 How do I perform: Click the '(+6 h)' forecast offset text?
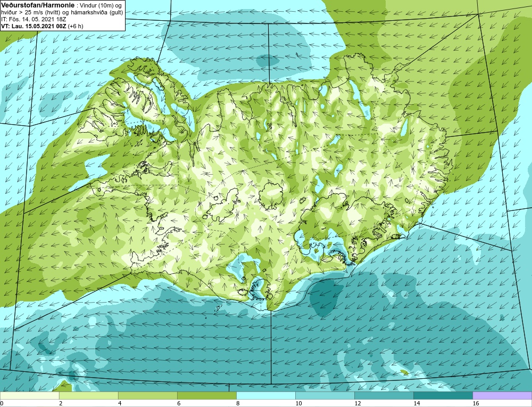76,26
